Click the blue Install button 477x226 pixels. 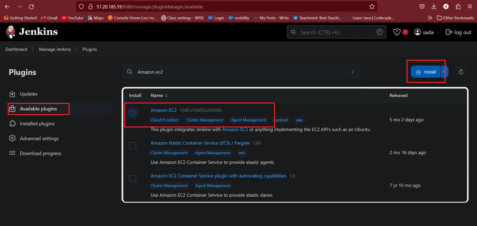[x=426, y=72]
